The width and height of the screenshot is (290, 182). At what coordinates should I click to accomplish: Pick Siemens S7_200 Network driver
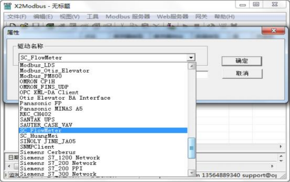[x=103, y=163]
